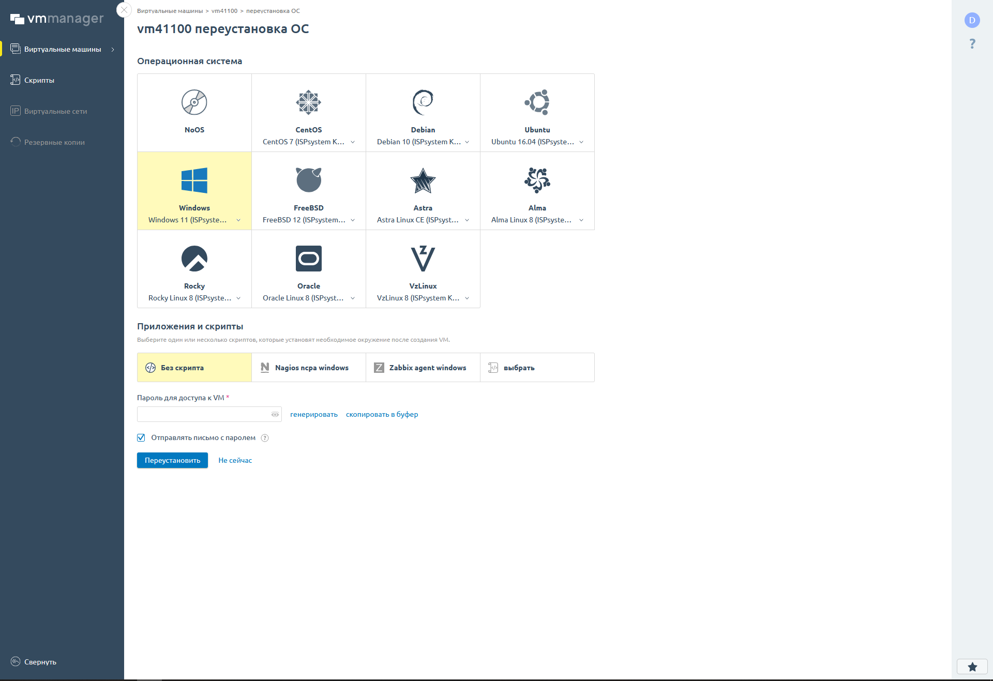Select the NoOS disc icon
Screen dimensions: 993x681
point(194,102)
